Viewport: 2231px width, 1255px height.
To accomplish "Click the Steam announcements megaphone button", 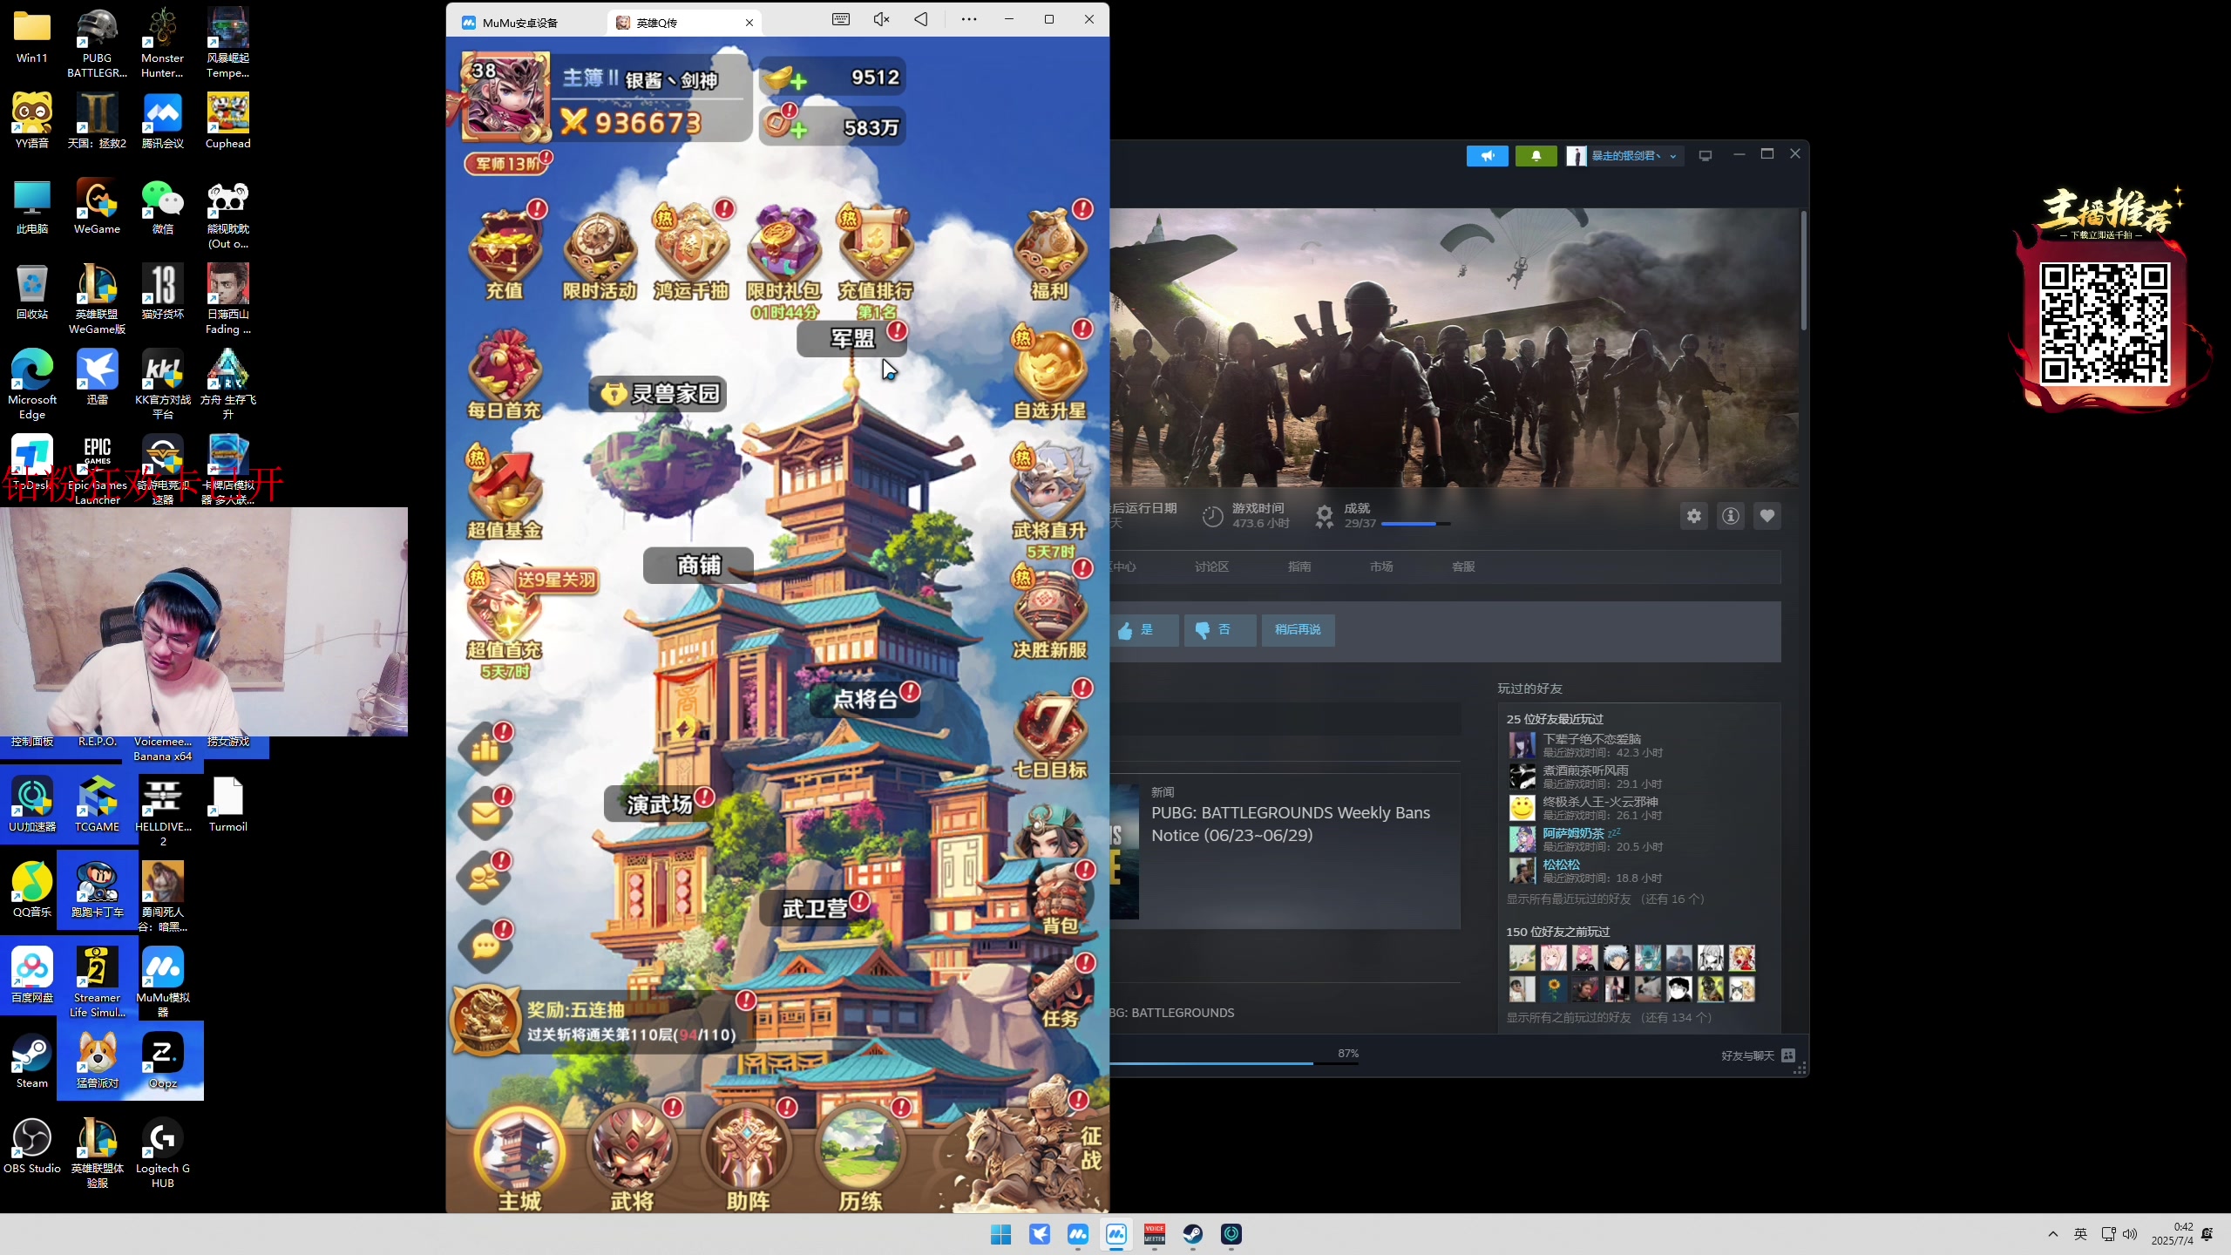I will 1488,156.
